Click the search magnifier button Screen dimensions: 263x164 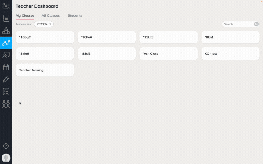256,24
